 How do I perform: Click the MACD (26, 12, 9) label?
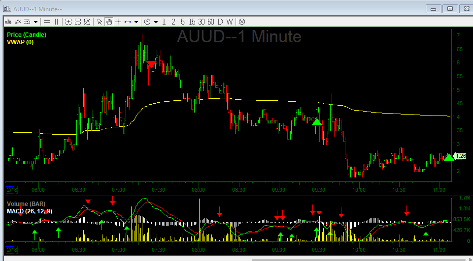point(30,211)
